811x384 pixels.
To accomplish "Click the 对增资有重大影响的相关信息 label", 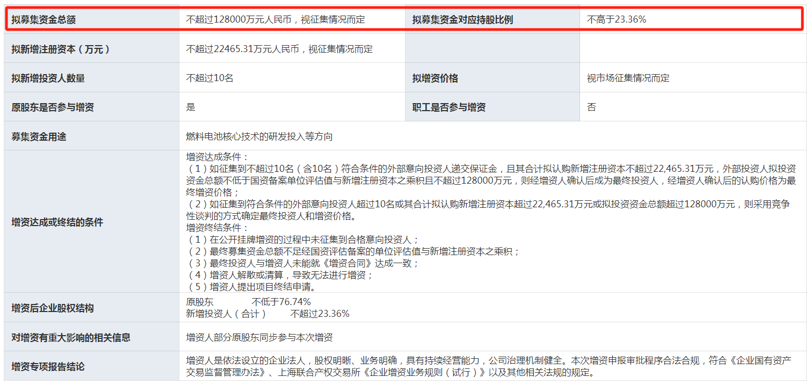I will pos(71,337).
